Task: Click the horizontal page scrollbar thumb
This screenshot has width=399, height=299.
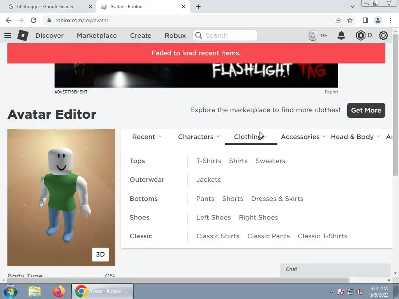Action: click(x=178, y=280)
